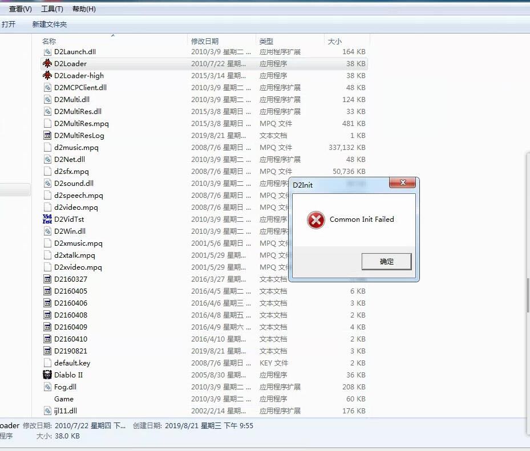Click the D2Loader-high application icon
This screenshot has width=530, height=451.
(47, 76)
